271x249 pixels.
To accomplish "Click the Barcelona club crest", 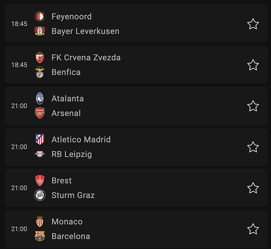I will click(40, 236).
